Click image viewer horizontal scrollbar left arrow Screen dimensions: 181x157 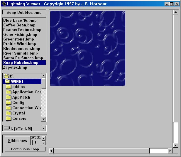click(x=52, y=151)
